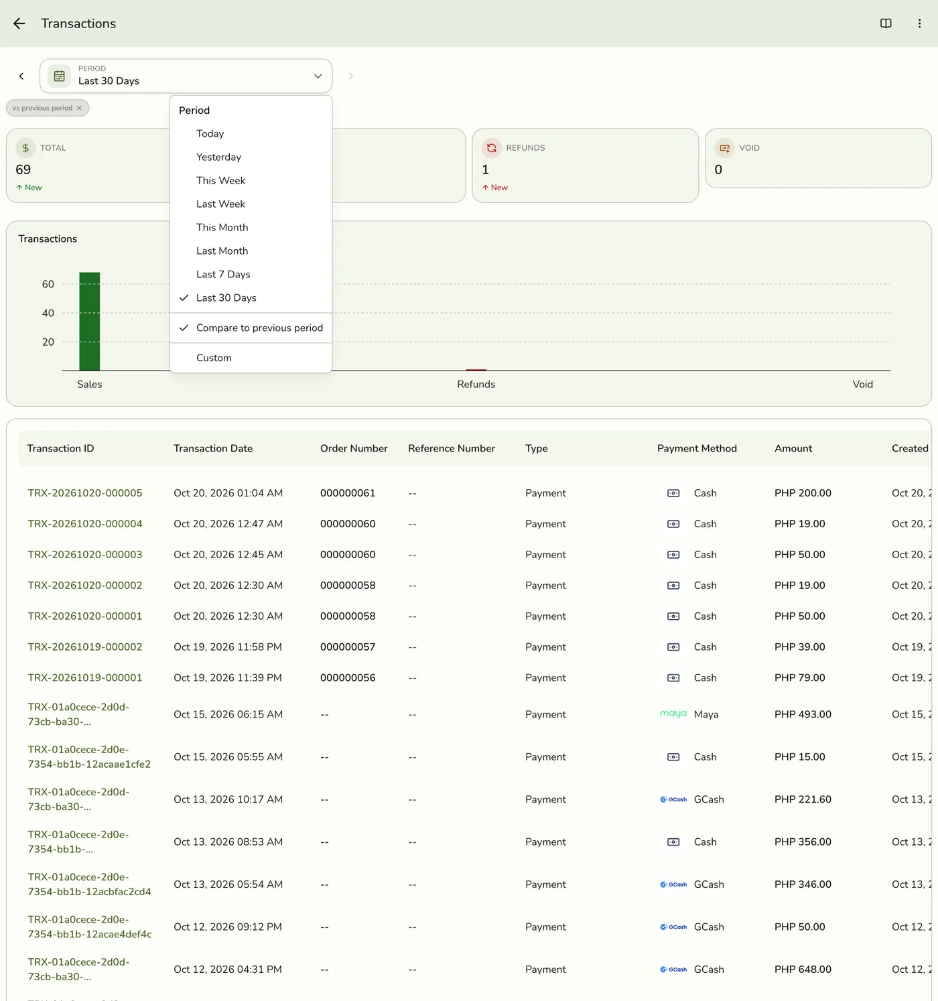Go back using the header arrow
The height and width of the screenshot is (1001, 938).
(x=19, y=23)
